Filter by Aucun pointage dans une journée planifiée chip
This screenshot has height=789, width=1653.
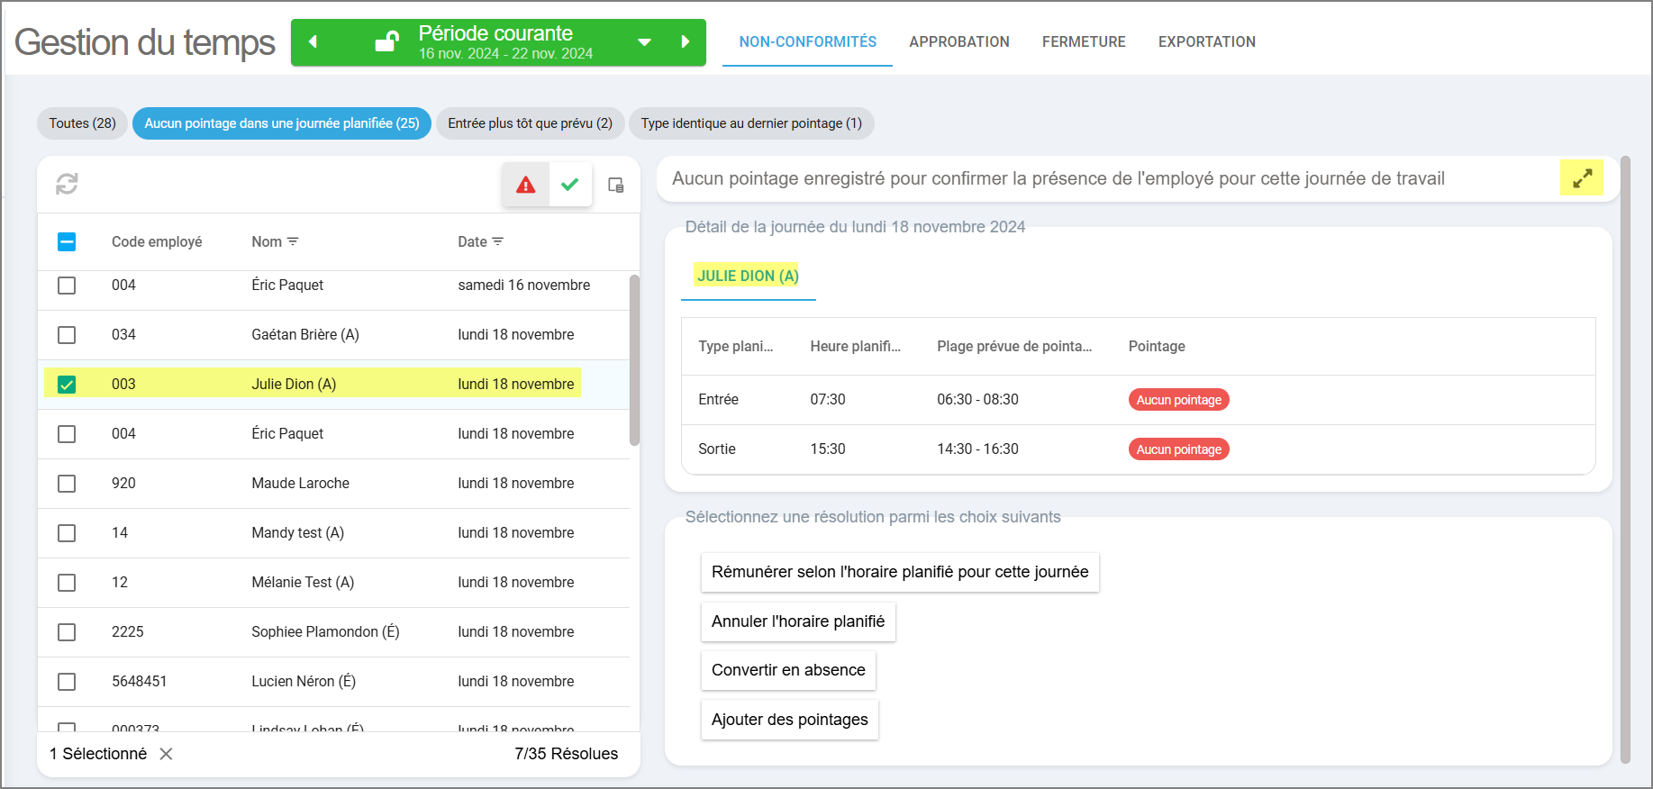click(x=282, y=123)
